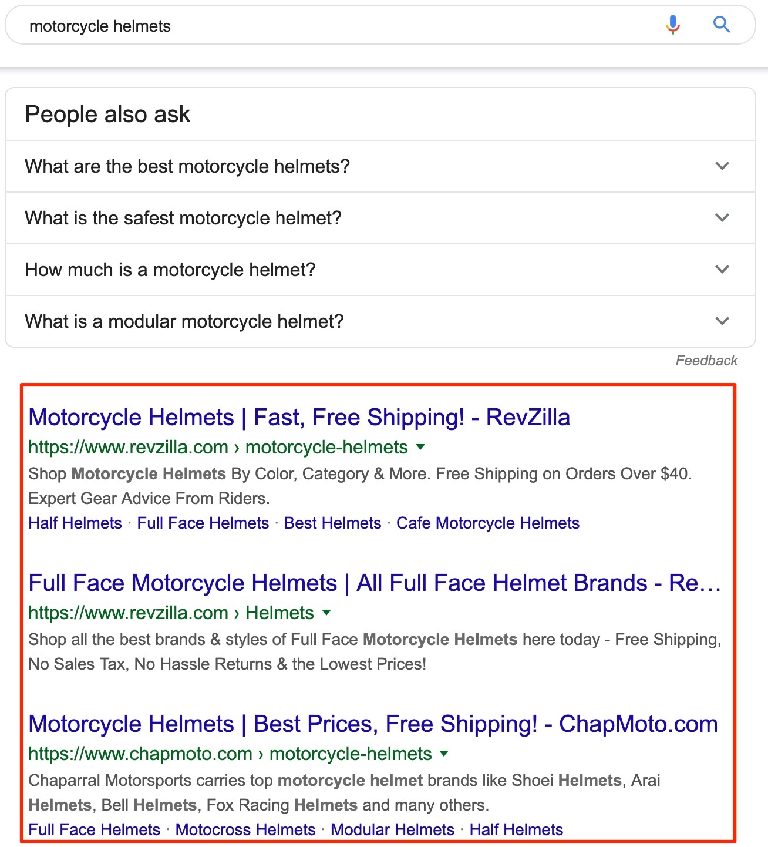Open dropdown arrow beside revzilla.com motorcycle-helmets URL

(x=420, y=447)
